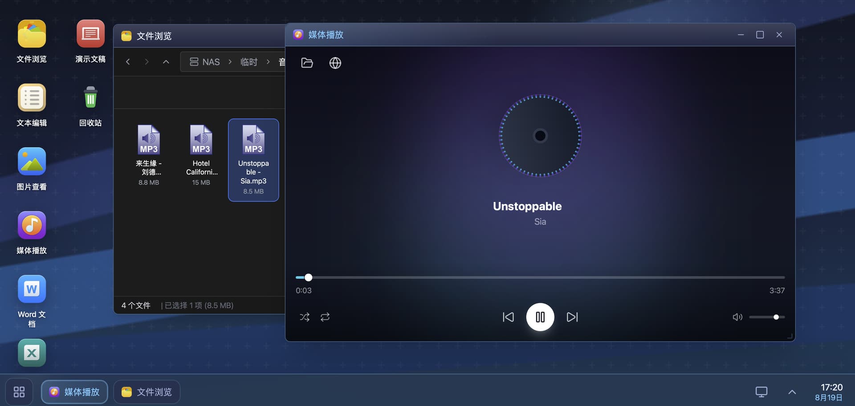
Task: Navigate back in file browser
Action: [128, 62]
